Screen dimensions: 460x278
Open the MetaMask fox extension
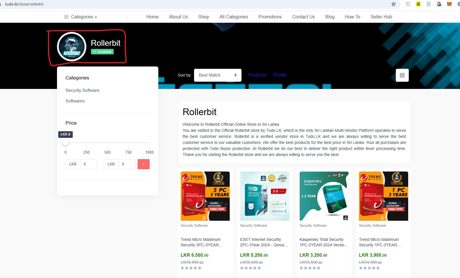(x=449, y=4)
